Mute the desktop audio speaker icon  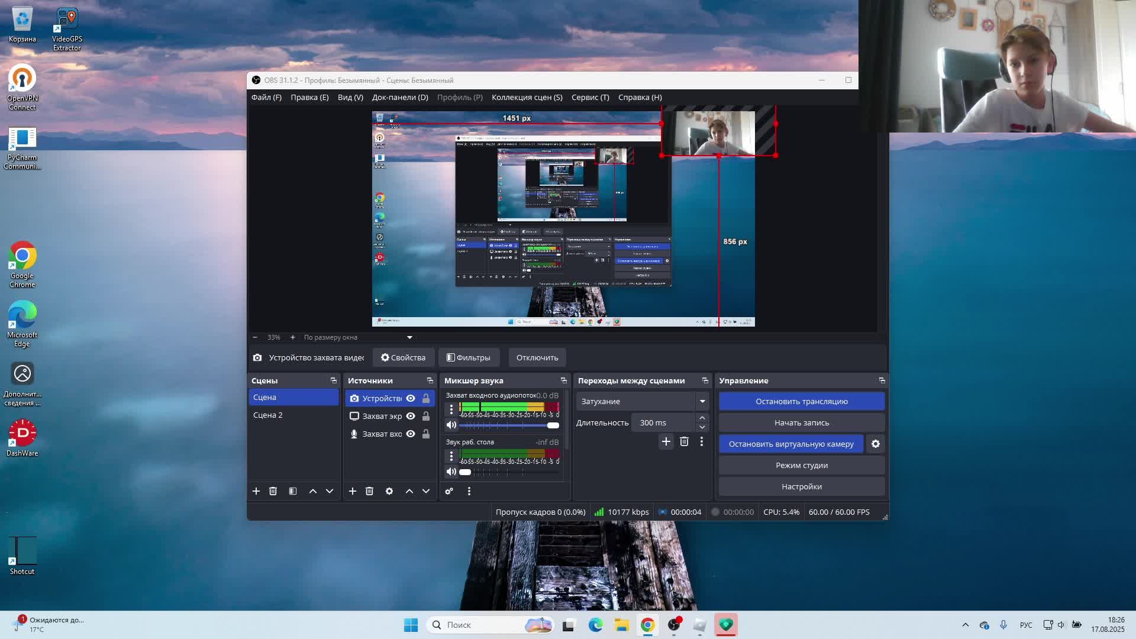pyautogui.click(x=451, y=472)
